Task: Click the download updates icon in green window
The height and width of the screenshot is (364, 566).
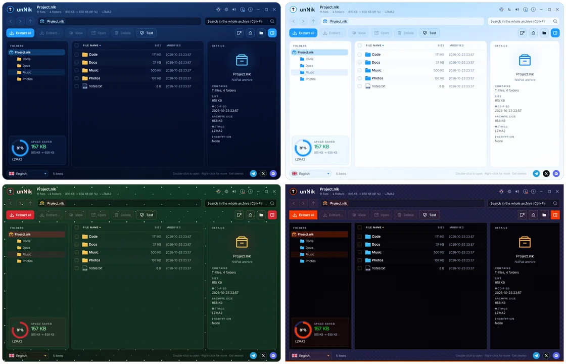Action: coord(242,192)
